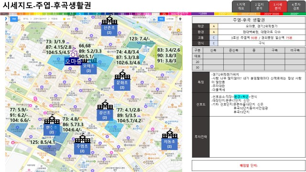Click the 102:6.3/4.6 price label
Image resolution: width=306 pixels, height=172 pixels.
(128, 63)
